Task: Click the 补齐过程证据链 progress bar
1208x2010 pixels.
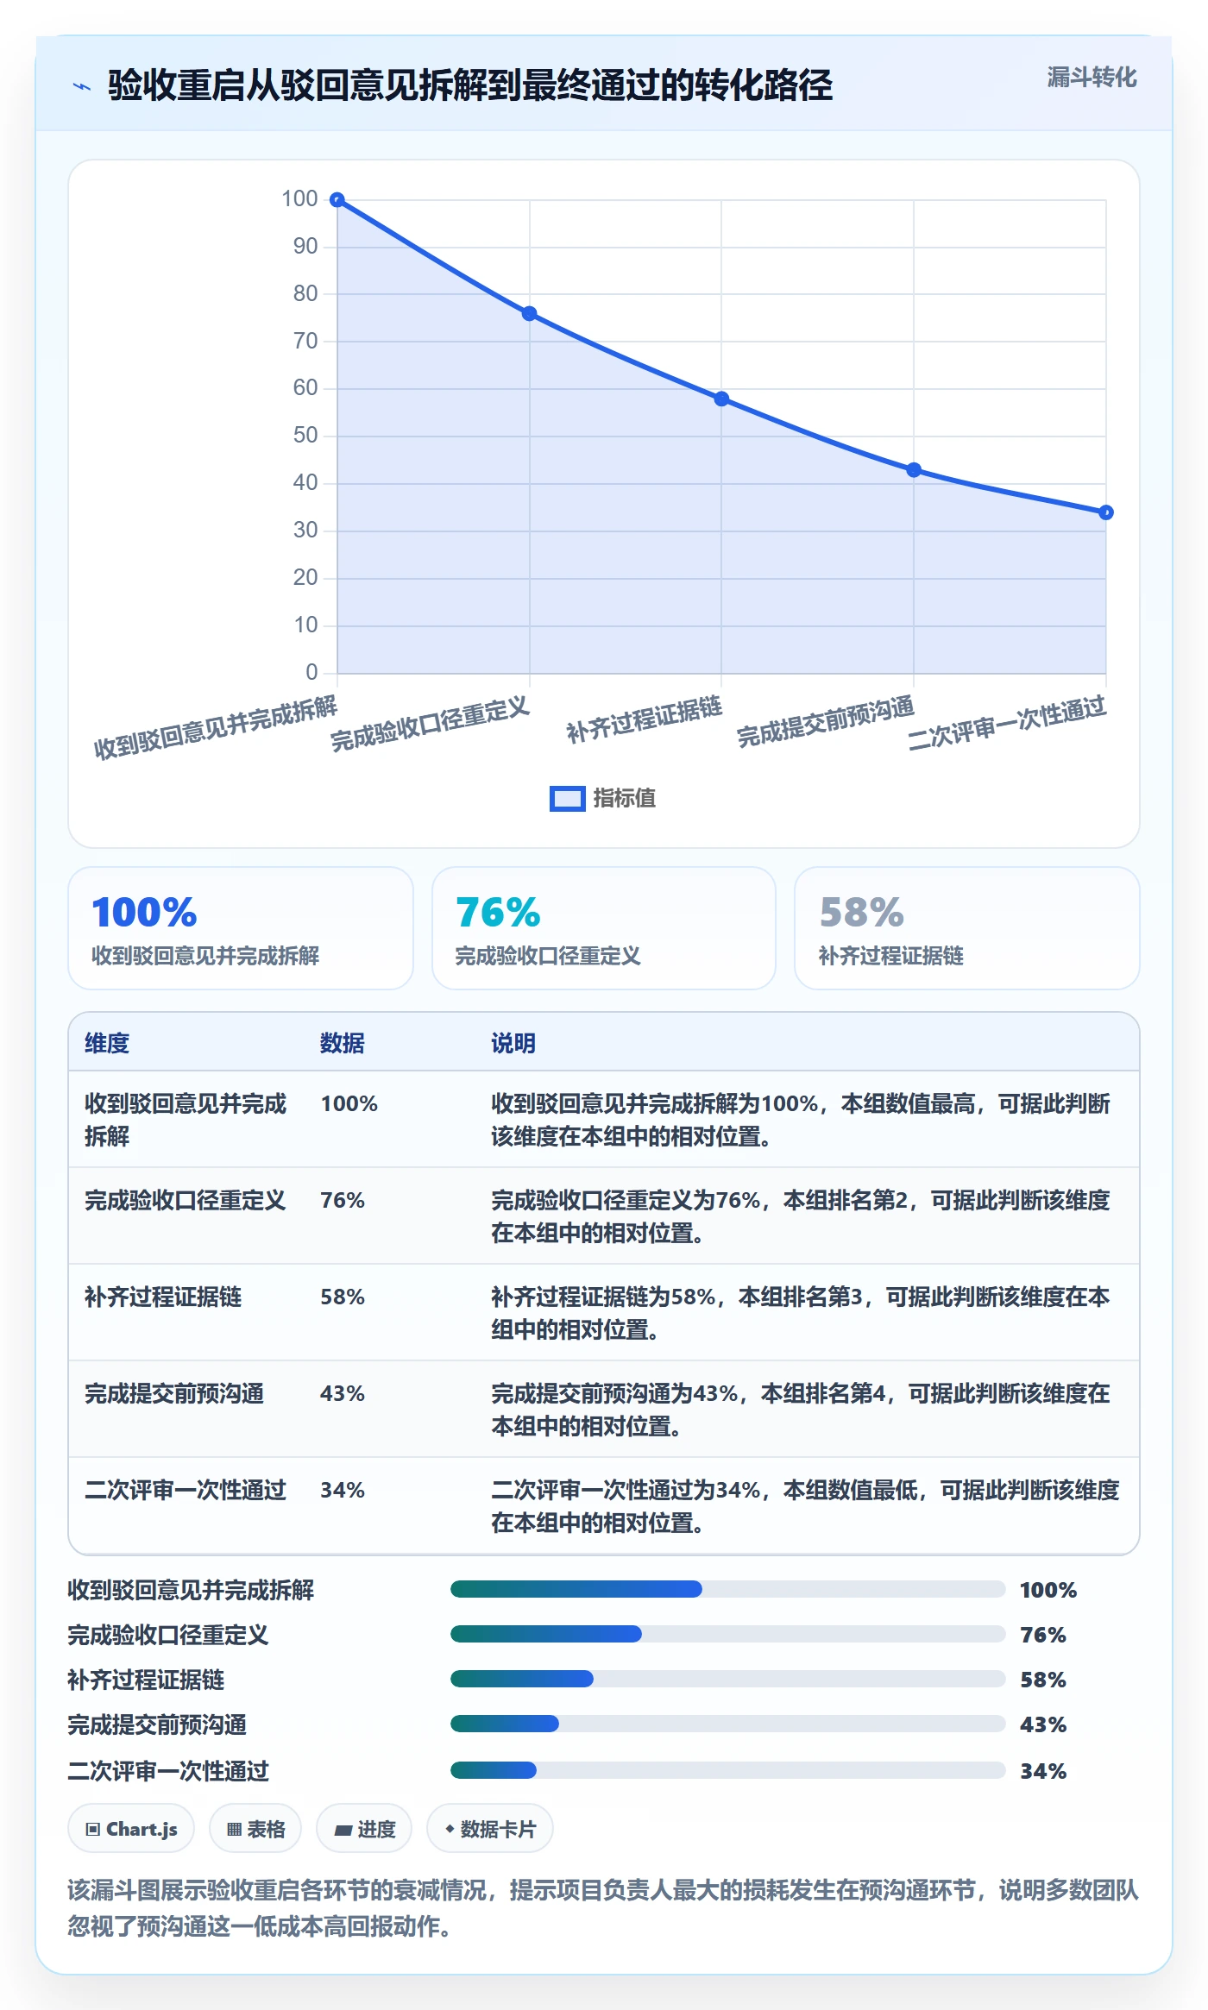Action: [x=727, y=1679]
